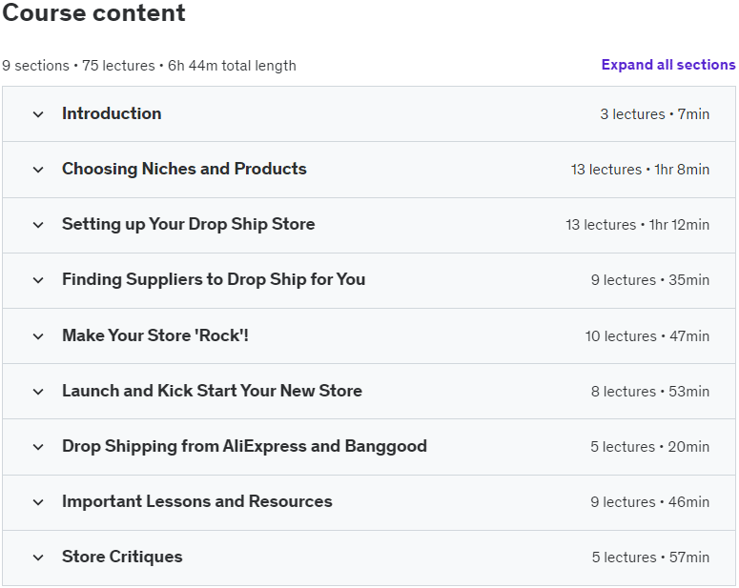Expand AliExpress and Banggood section chevron
739x588 pixels.
click(38, 447)
